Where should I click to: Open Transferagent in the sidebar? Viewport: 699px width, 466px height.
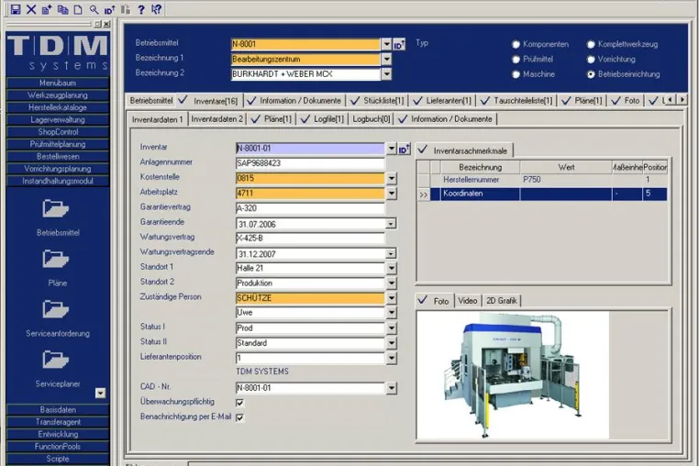(58, 422)
